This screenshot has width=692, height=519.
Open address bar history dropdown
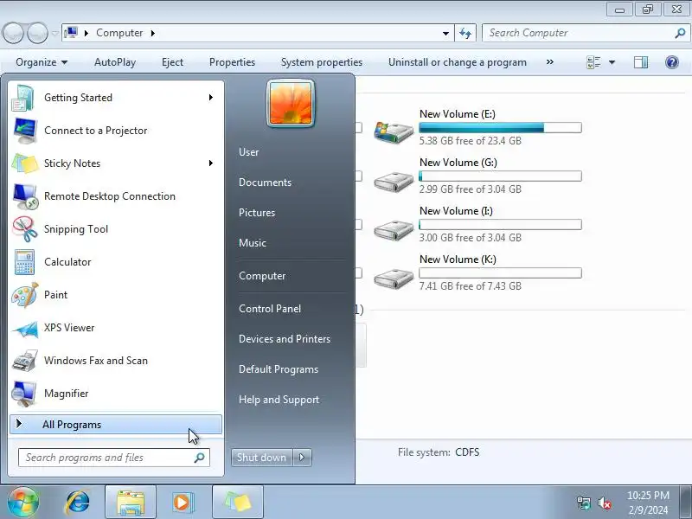point(445,33)
